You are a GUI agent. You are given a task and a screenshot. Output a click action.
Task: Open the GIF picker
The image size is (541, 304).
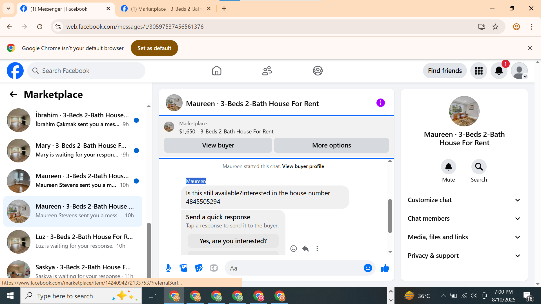point(214,268)
